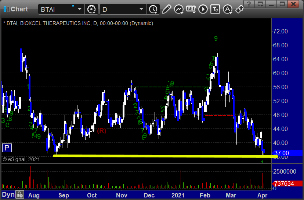304x200 pixels.
Task: Select the pencil drawing tool
Action: [x=166, y=9]
